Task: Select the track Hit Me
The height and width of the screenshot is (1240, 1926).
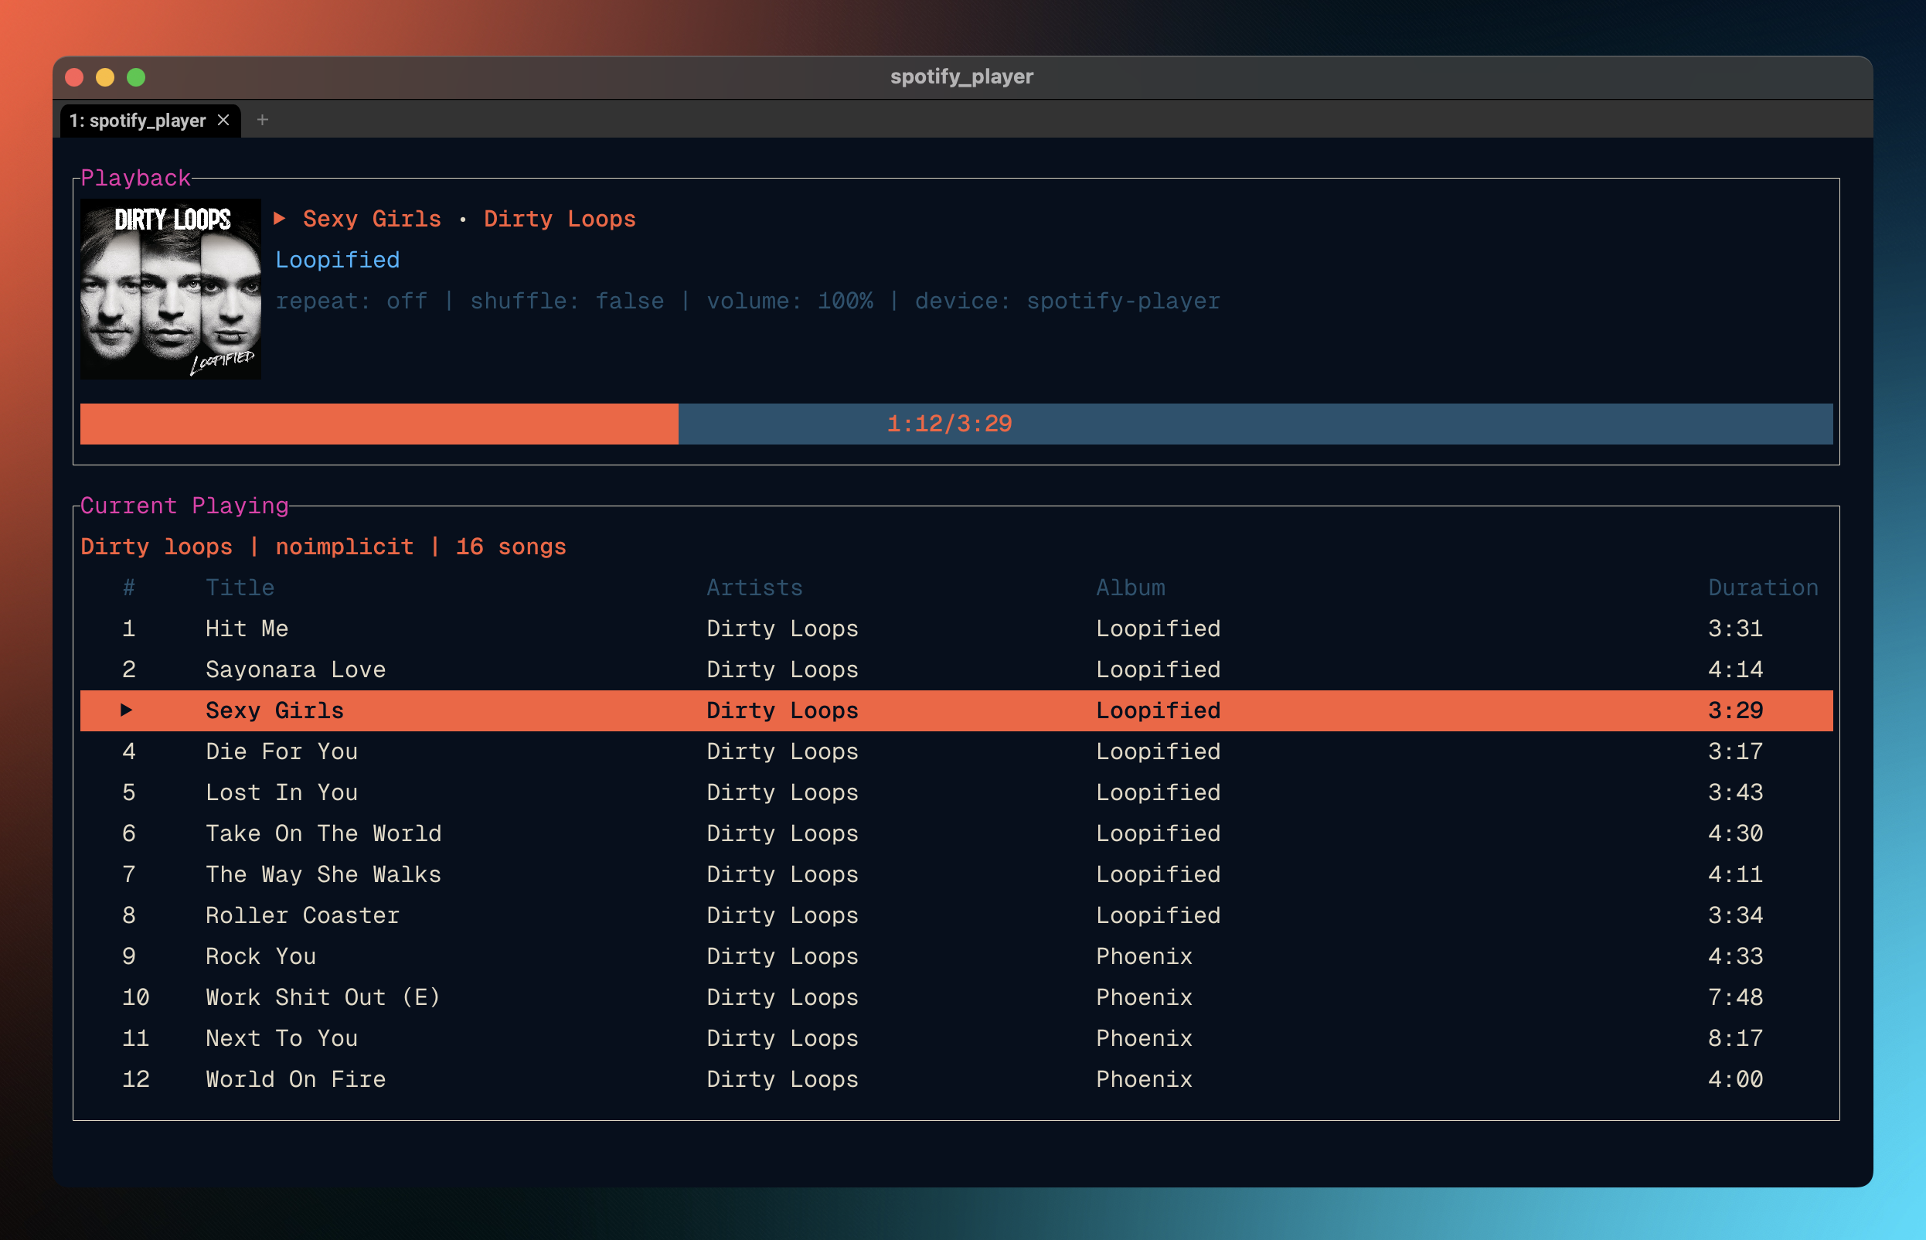Action: (247, 628)
